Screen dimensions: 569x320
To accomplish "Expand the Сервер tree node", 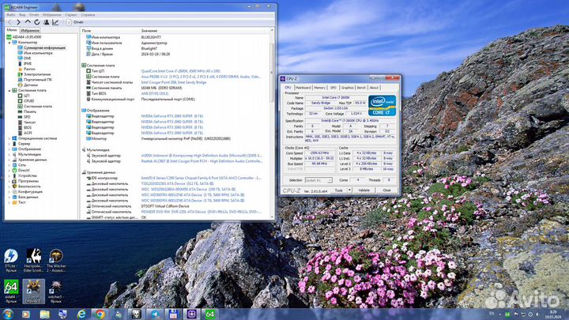I will pos(9,144).
